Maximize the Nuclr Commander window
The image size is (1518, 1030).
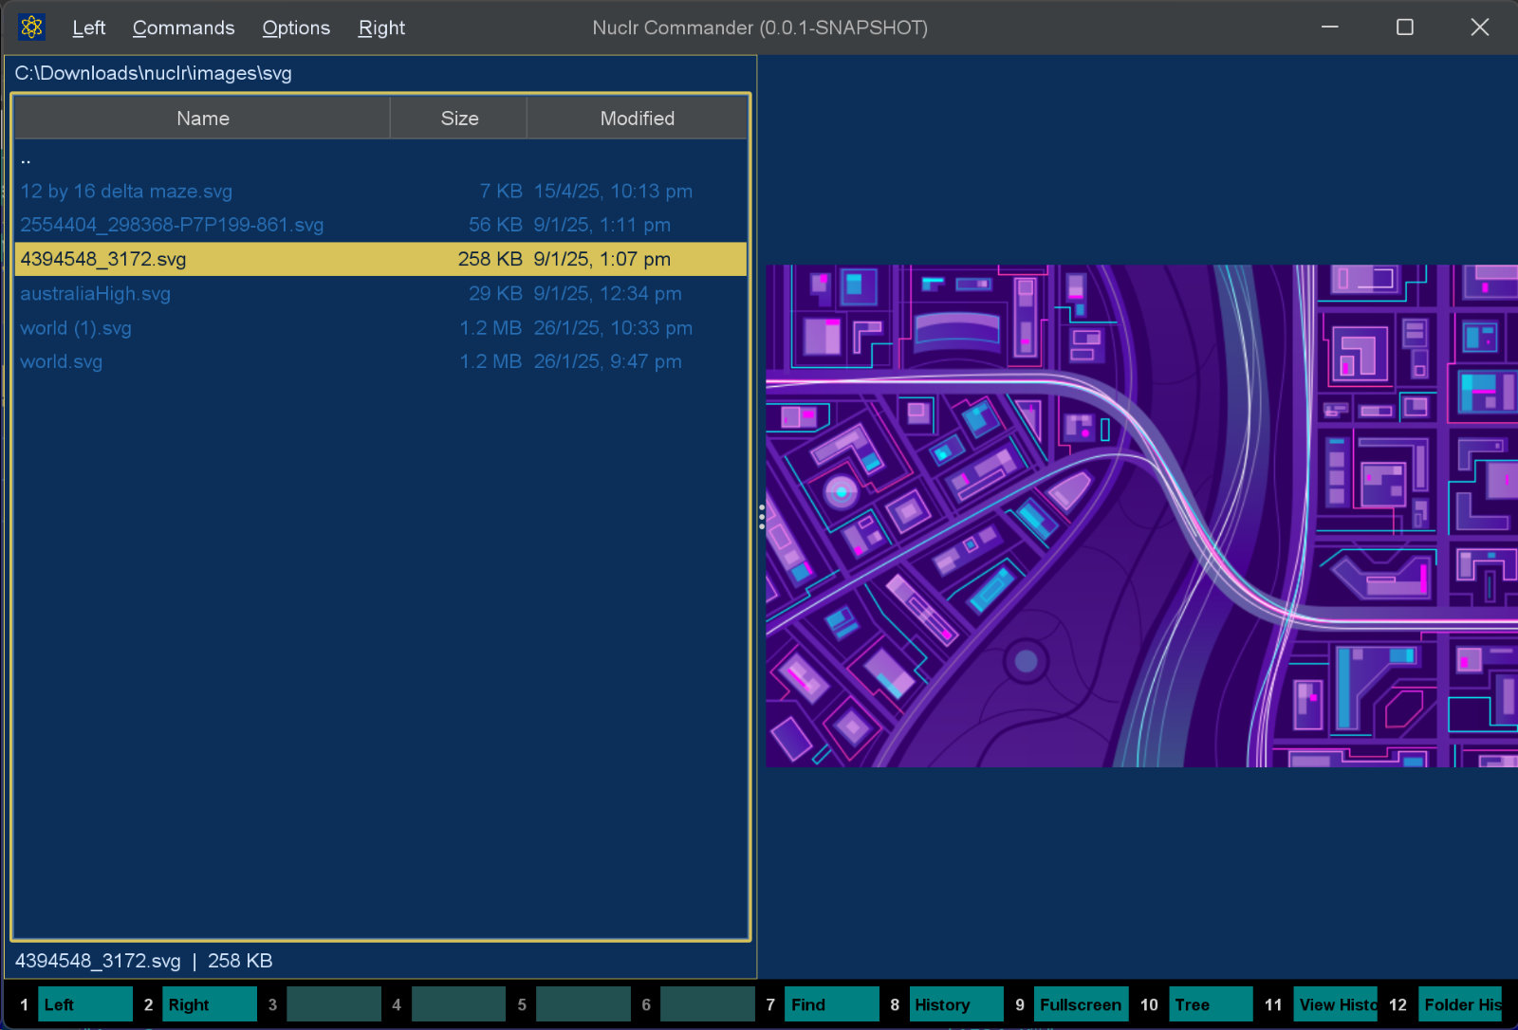point(1405,28)
